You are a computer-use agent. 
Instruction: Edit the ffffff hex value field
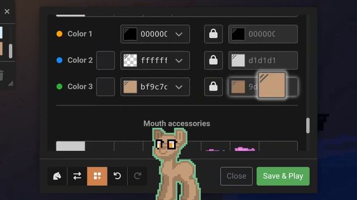154,61
